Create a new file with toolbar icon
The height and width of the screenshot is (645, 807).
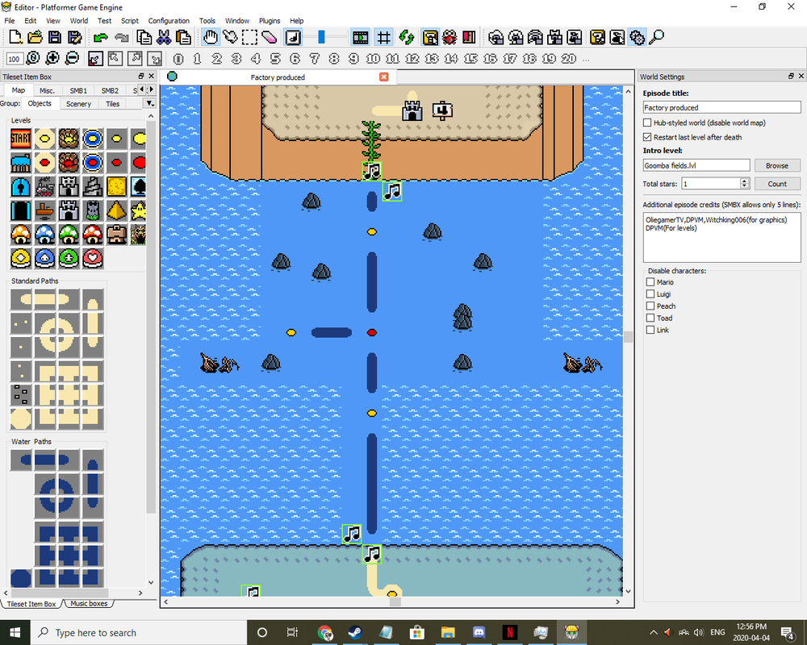(15, 38)
